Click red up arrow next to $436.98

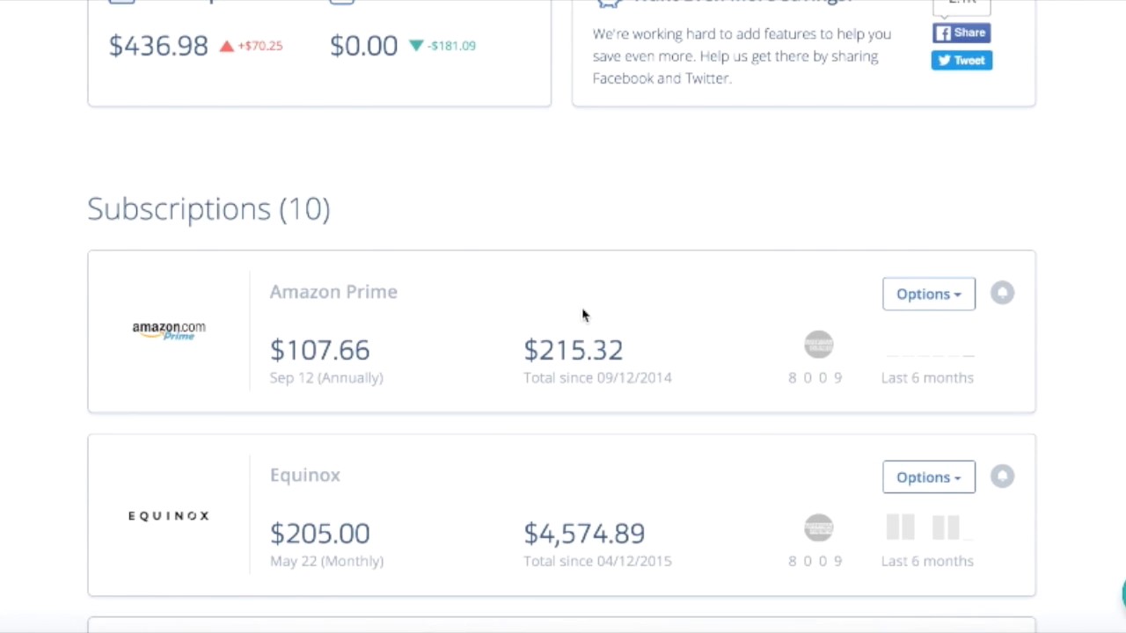[227, 46]
